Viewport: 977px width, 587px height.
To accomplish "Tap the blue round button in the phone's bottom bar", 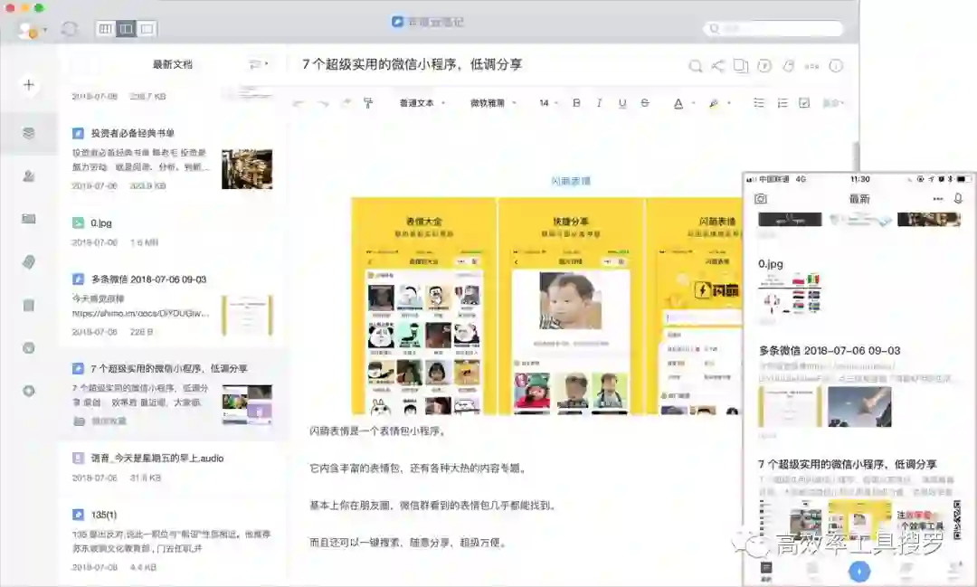I will tap(858, 572).
